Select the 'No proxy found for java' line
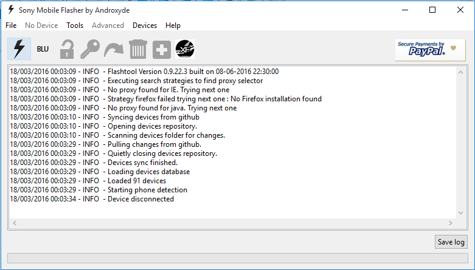The width and height of the screenshot is (475, 270). coord(123,107)
